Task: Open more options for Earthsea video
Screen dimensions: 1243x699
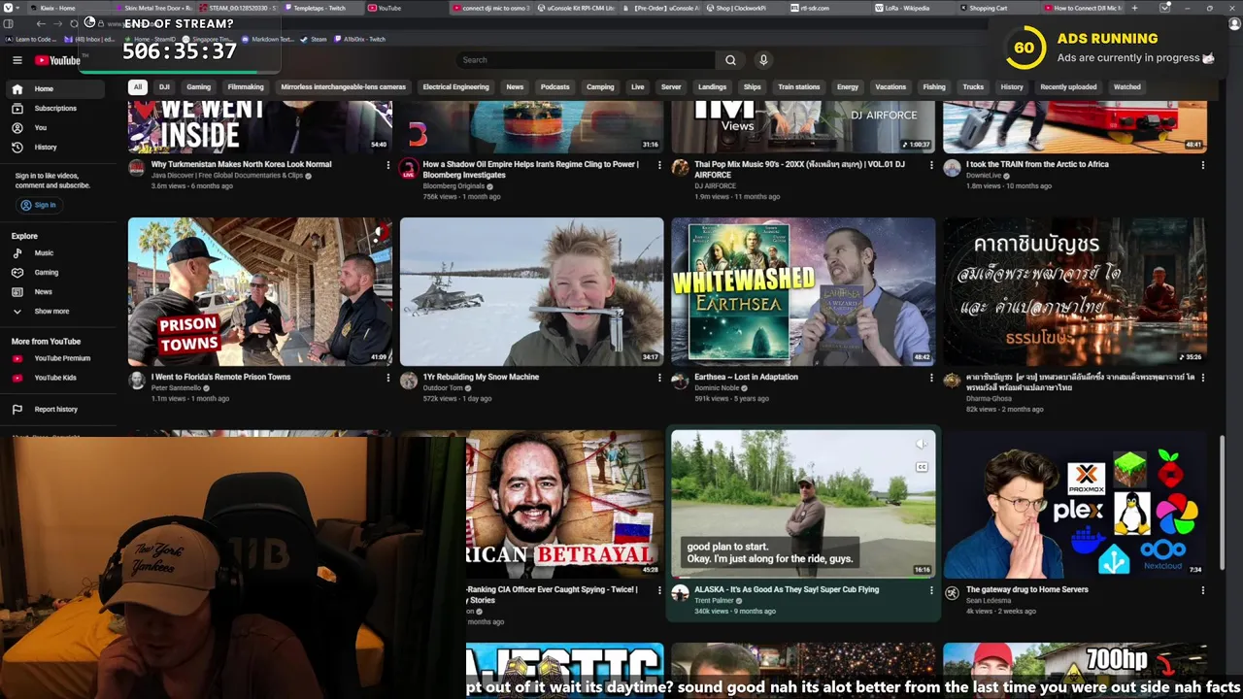Action: [931, 378]
